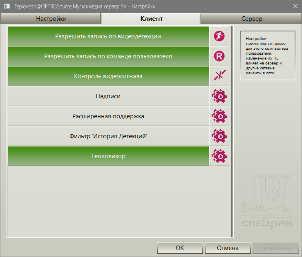Open the gear icon beside Тепловизор
This screenshot has height=257, width=302.
(219, 156)
